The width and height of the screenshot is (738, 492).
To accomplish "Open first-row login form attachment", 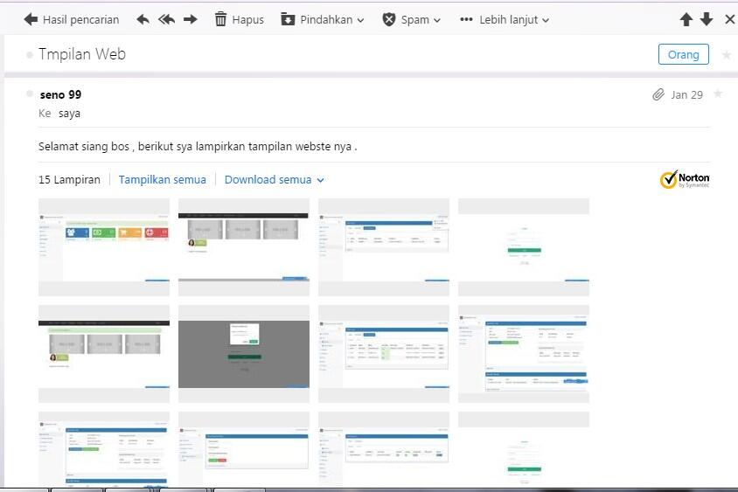I will (524, 247).
